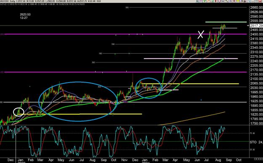Click the 25.00 stochastic level label
This screenshot has height=163, width=263.
point(252,150)
